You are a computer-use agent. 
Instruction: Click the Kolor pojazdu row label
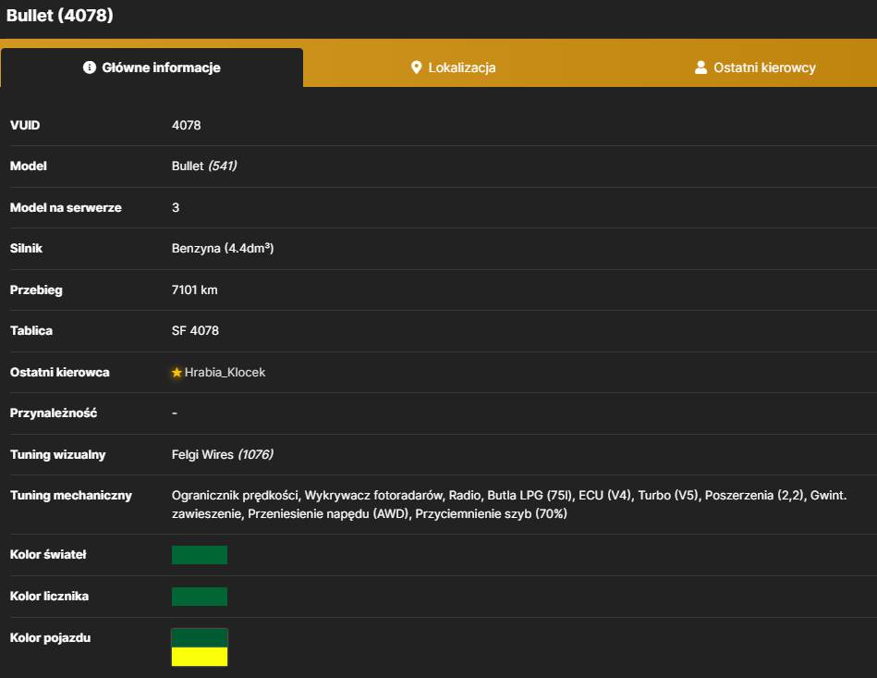coord(50,637)
